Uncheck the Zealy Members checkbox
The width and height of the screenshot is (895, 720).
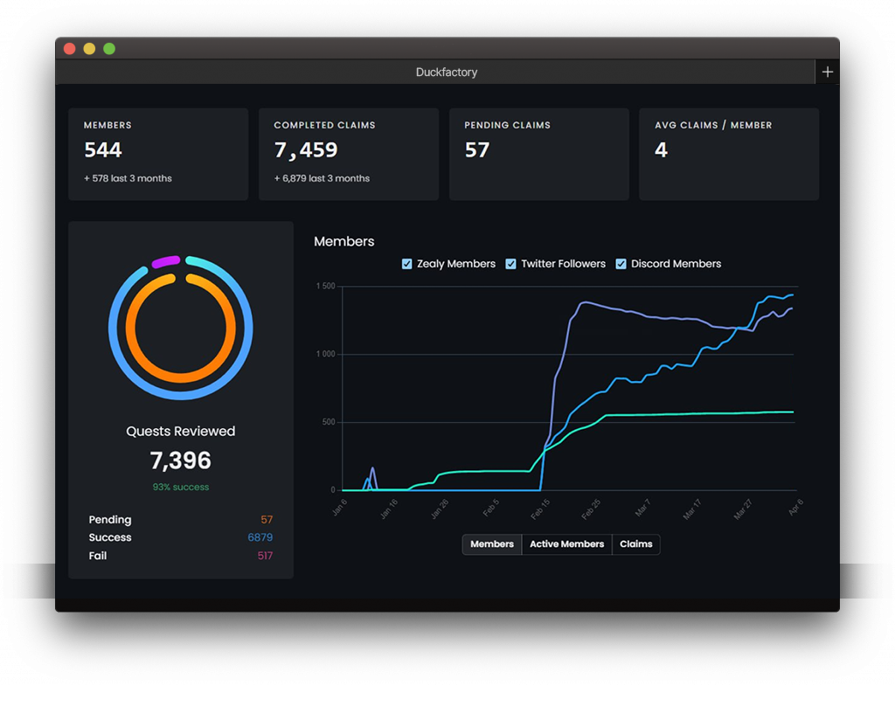pos(407,264)
